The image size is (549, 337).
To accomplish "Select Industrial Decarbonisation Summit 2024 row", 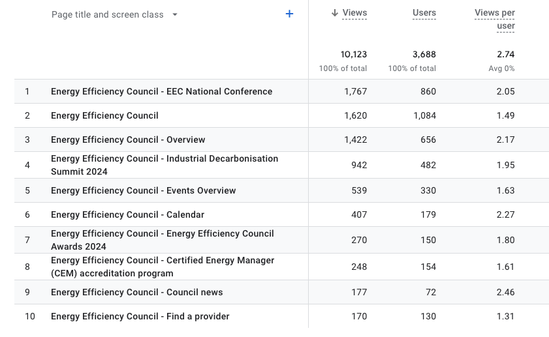I will 164,165.
